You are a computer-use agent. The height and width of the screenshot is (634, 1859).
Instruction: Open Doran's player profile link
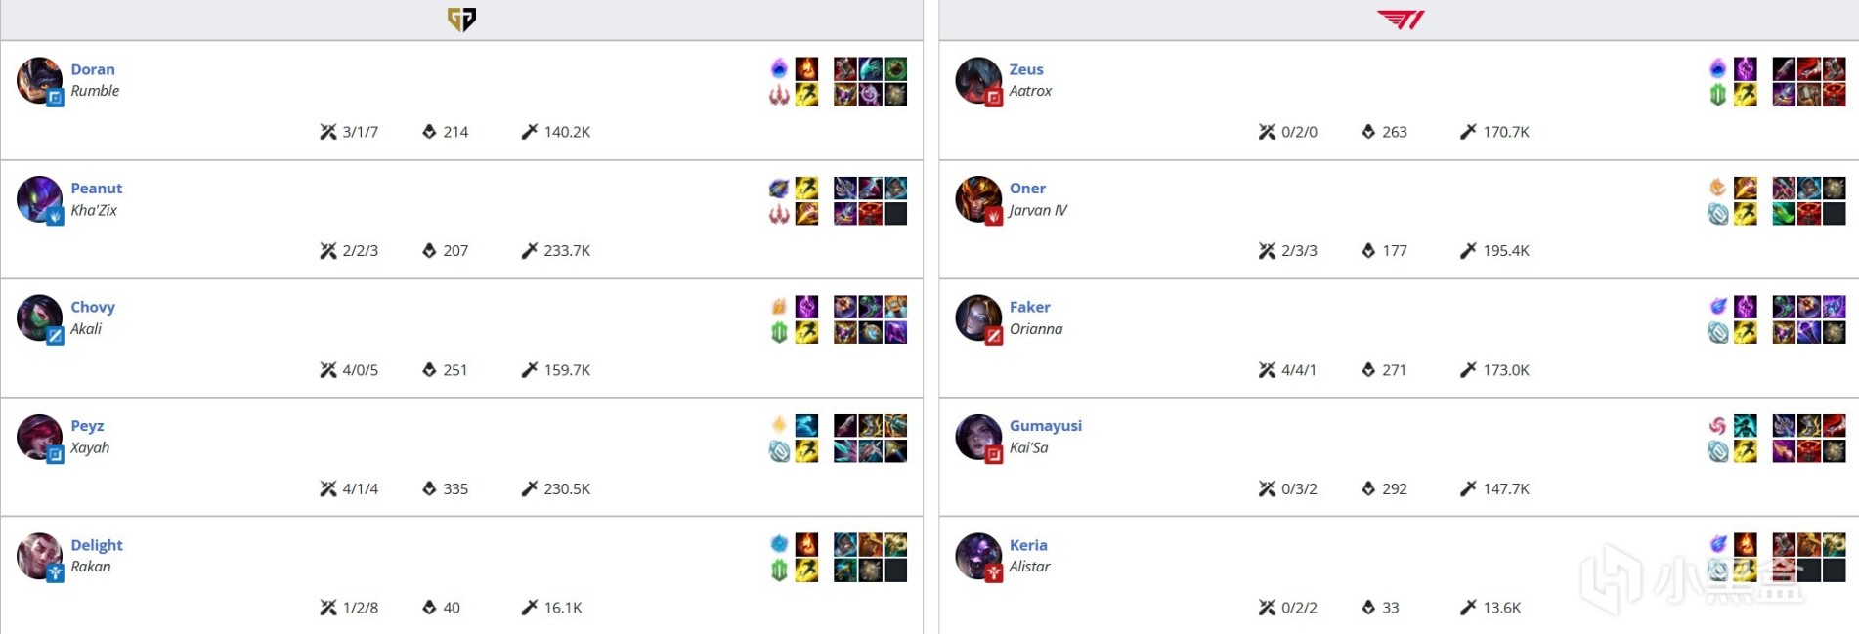pyautogui.click(x=93, y=69)
